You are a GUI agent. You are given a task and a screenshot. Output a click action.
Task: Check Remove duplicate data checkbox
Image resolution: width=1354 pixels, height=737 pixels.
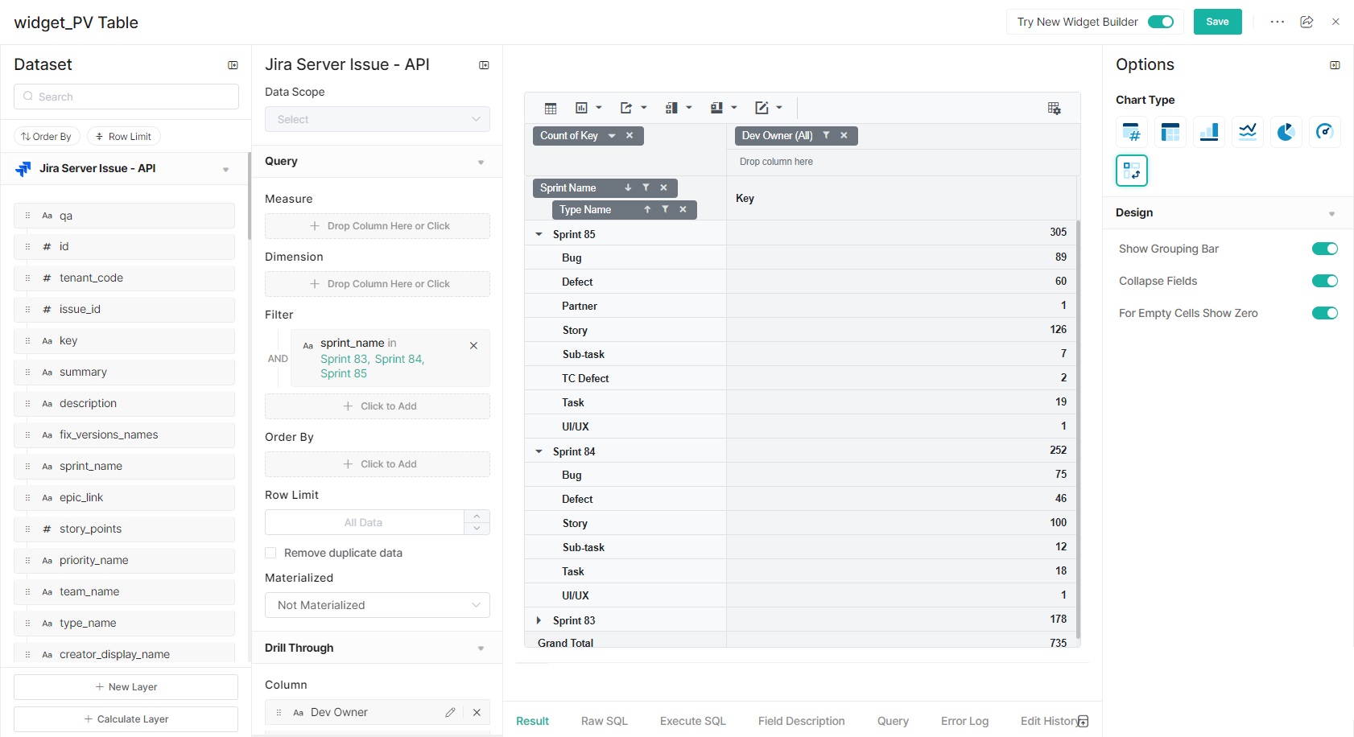(x=271, y=553)
